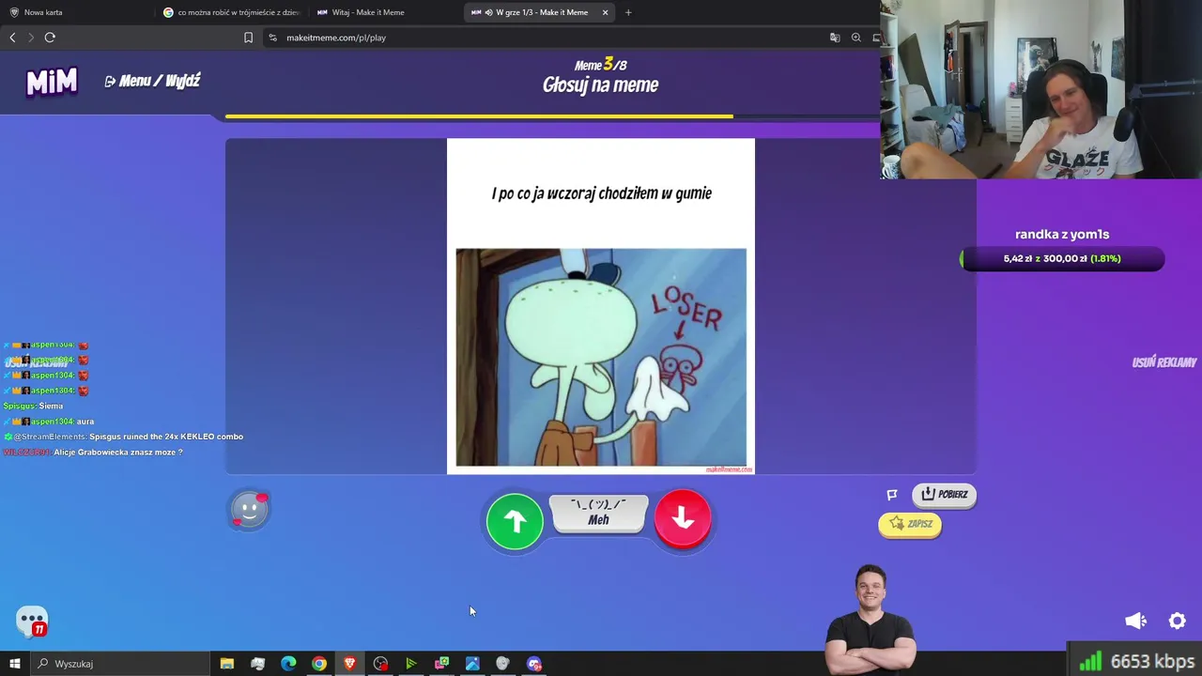Viewport: 1202px width, 676px height.
Task: Open a new browser tab
Action: coord(628,12)
